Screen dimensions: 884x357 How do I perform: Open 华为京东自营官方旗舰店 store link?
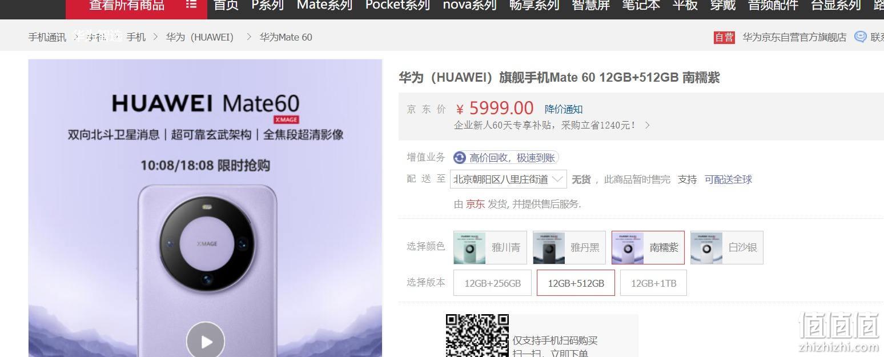click(794, 37)
